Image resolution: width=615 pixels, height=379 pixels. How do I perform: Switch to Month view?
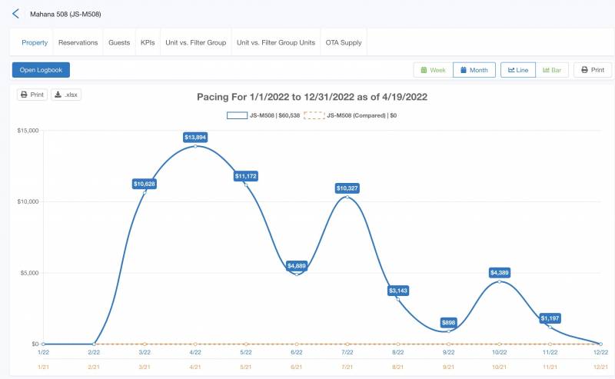click(474, 70)
